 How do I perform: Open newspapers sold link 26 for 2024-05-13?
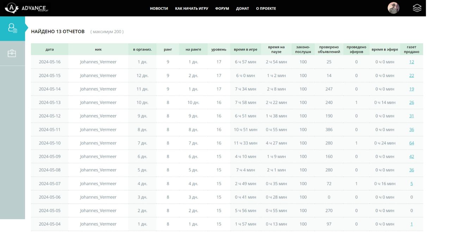coord(412,103)
